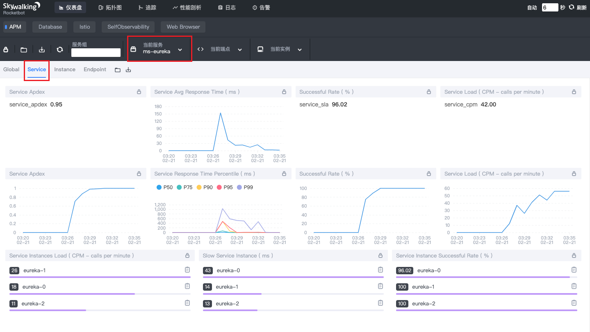Select the Web Browser dashboard button
The image size is (590, 332).
pyautogui.click(x=183, y=27)
